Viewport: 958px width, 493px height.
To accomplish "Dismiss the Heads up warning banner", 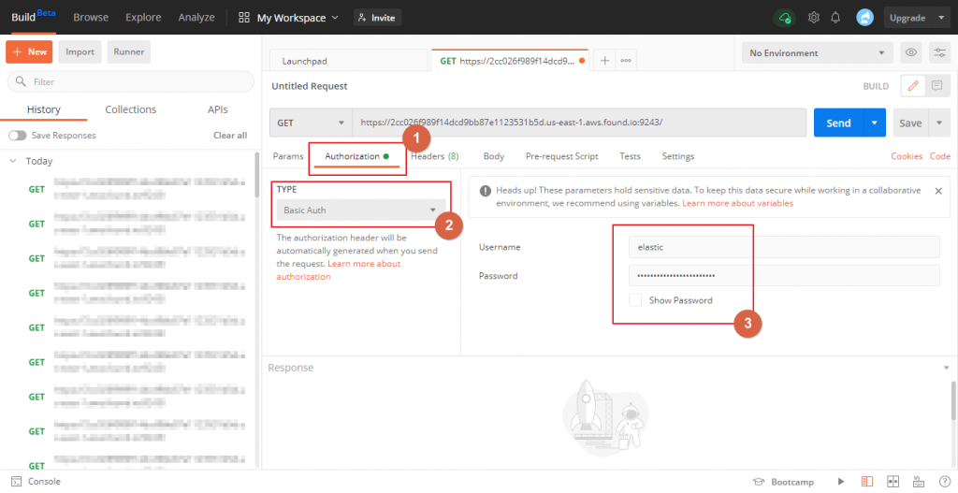I will pos(938,191).
